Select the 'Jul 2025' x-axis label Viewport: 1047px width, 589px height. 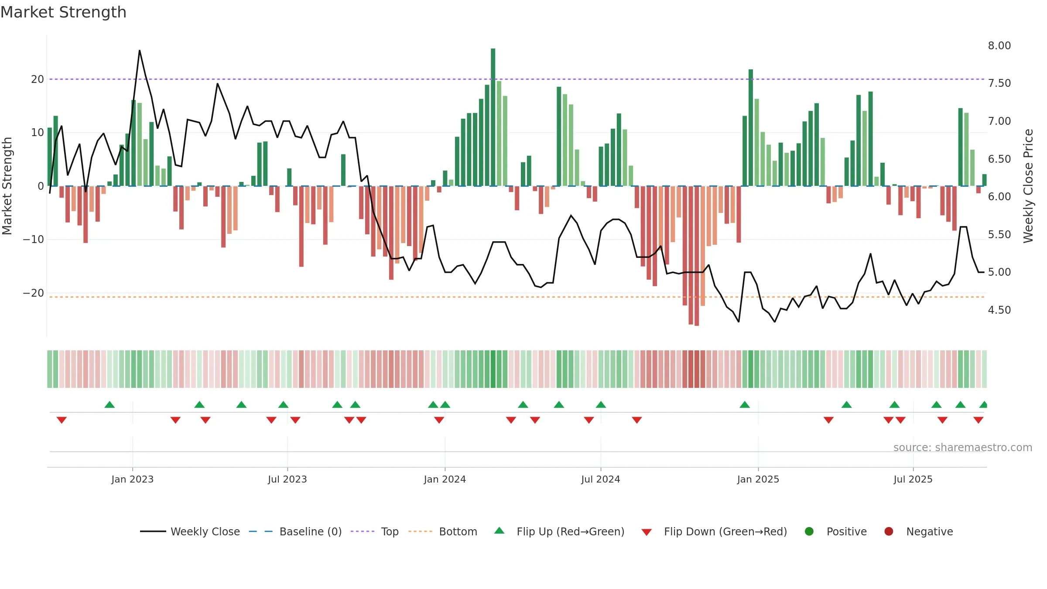click(913, 479)
